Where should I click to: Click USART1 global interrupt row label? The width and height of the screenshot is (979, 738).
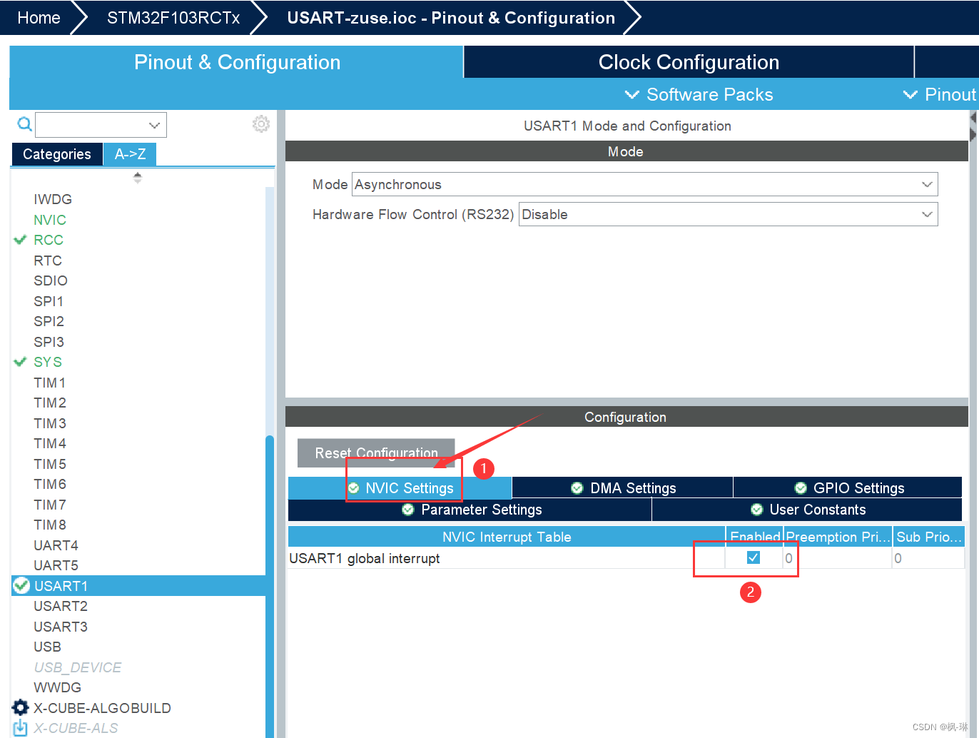coord(365,558)
